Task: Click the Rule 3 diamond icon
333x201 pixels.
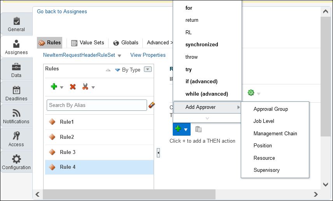Action: (52, 152)
